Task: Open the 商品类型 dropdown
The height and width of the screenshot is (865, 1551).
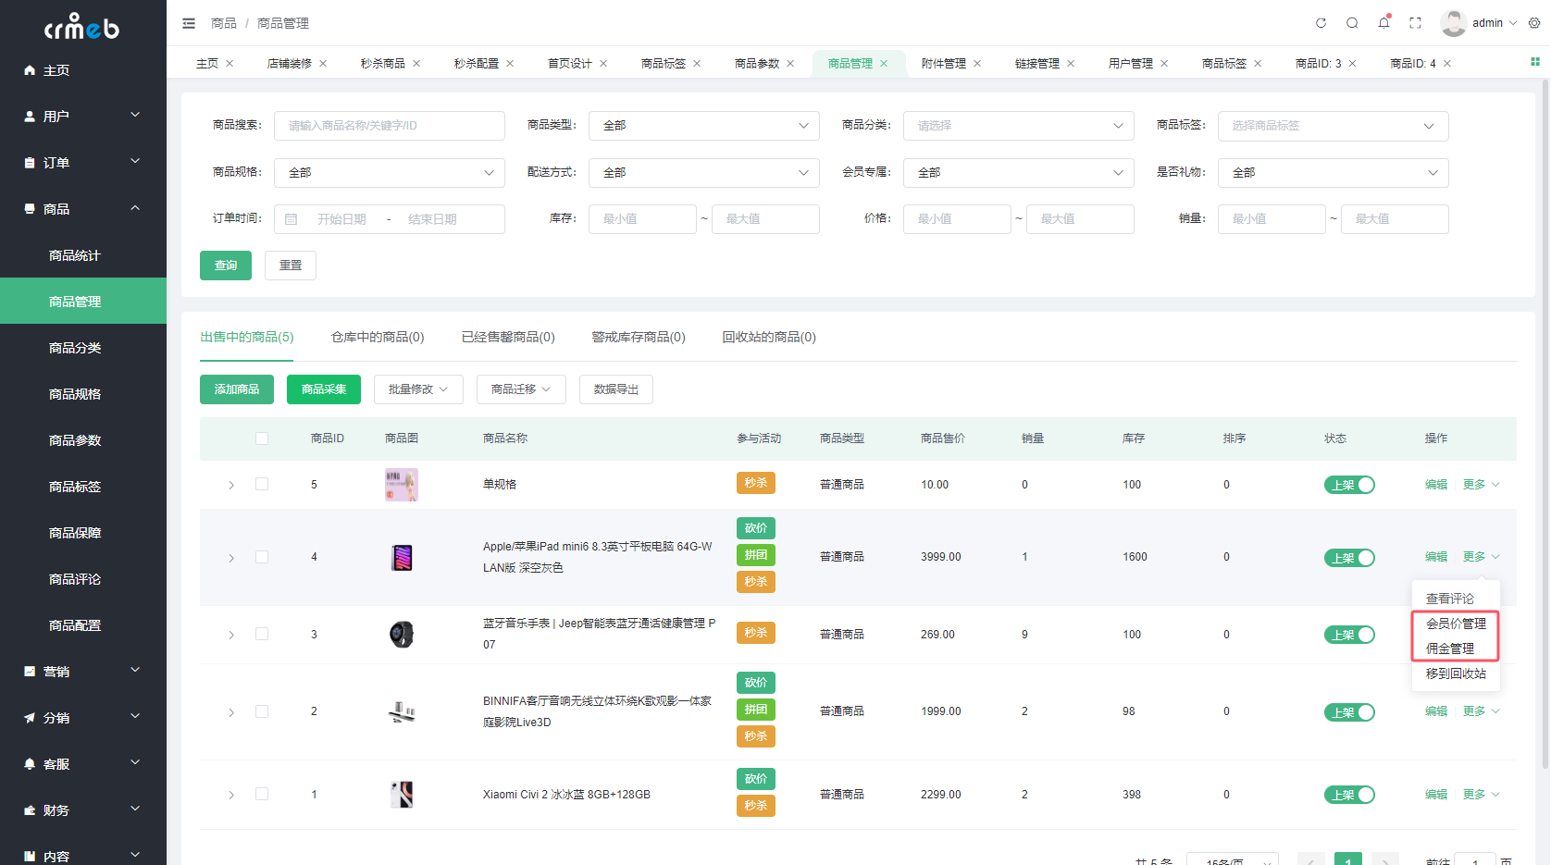Action: tap(704, 126)
